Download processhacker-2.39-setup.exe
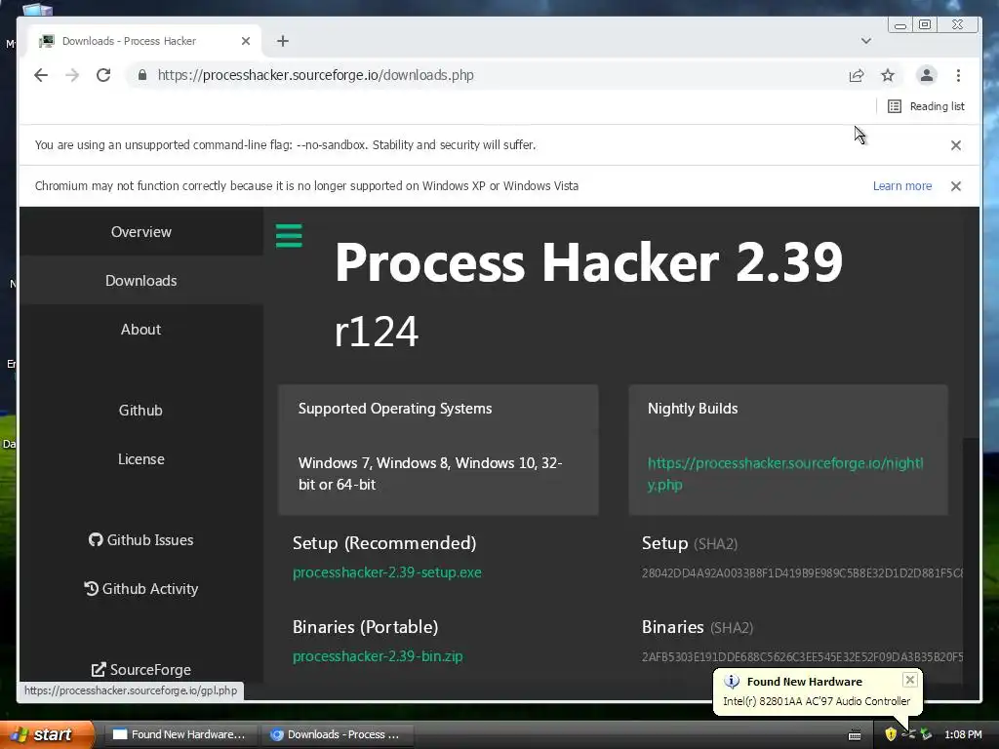 [x=386, y=572]
